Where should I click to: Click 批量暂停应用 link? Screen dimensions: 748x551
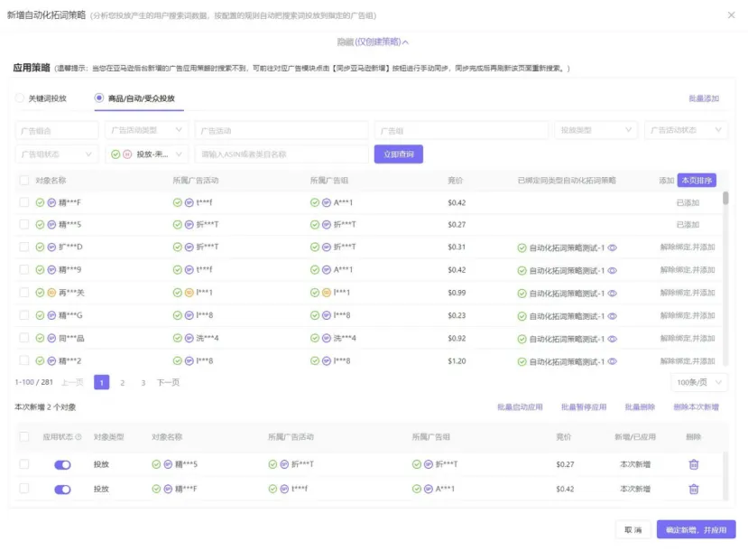[x=584, y=407]
